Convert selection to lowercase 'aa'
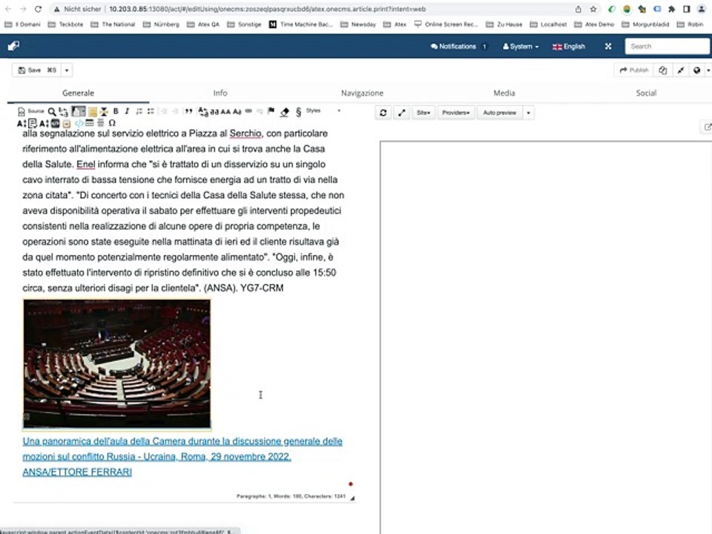The height and width of the screenshot is (534, 712). [x=214, y=111]
